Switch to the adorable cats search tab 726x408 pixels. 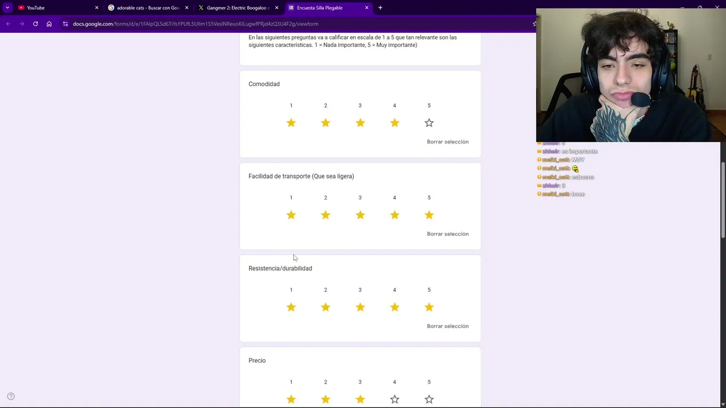click(147, 8)
